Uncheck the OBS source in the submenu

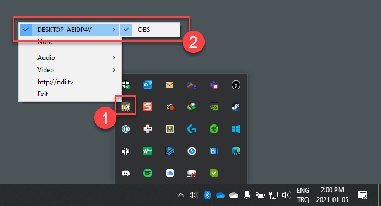(149, 30)
